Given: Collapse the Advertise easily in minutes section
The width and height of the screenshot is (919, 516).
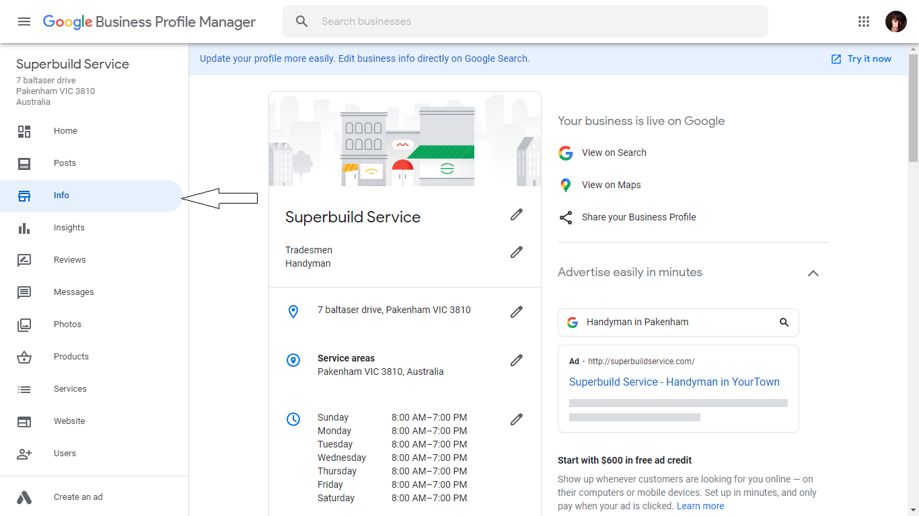Looking at the screenshot, I should click(x=813, y=273).
